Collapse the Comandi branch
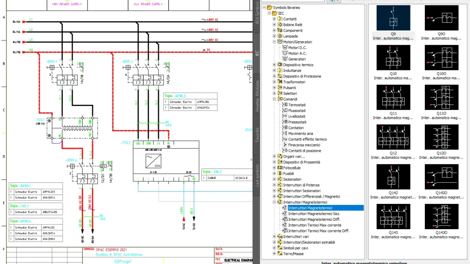Image resolution: width=470 pixels, height=264 pixels. [274, 99]
